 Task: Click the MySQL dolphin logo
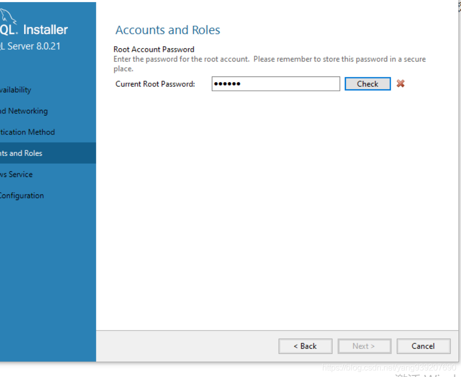[8, 16]
